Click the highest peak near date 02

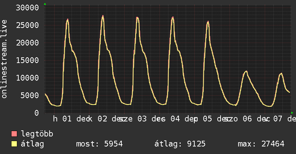point(103,16)
